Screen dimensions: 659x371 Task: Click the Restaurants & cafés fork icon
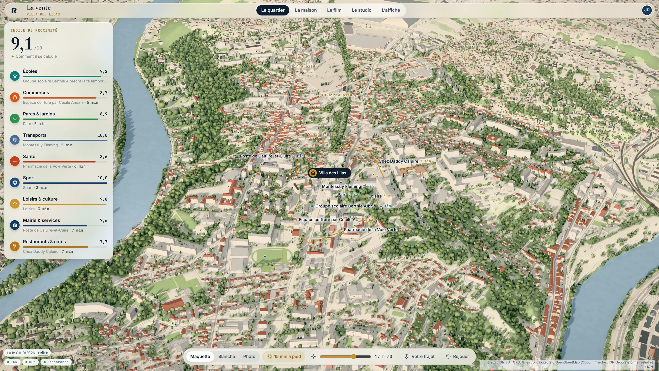point(15,246)
